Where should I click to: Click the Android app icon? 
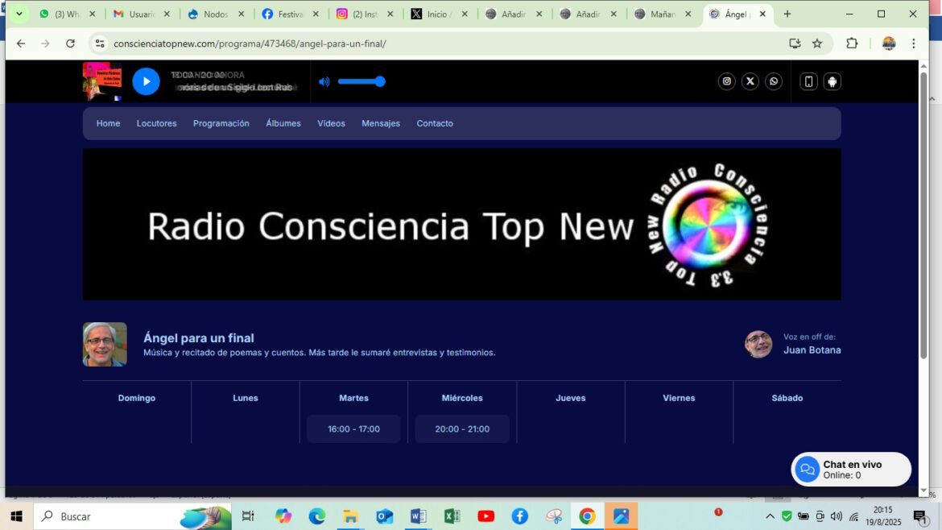[833, 81]
